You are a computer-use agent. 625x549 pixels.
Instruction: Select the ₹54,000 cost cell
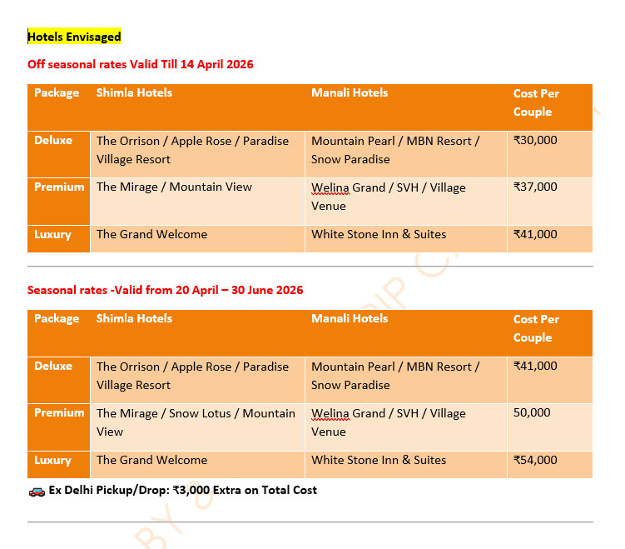tap(535, 460)
